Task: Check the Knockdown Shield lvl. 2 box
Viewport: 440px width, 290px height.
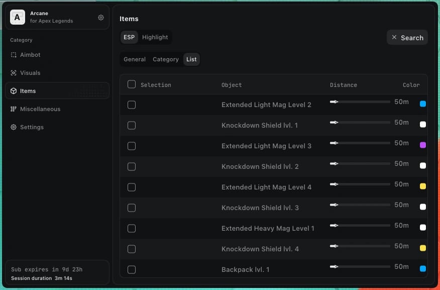Action: pos(132,167)
